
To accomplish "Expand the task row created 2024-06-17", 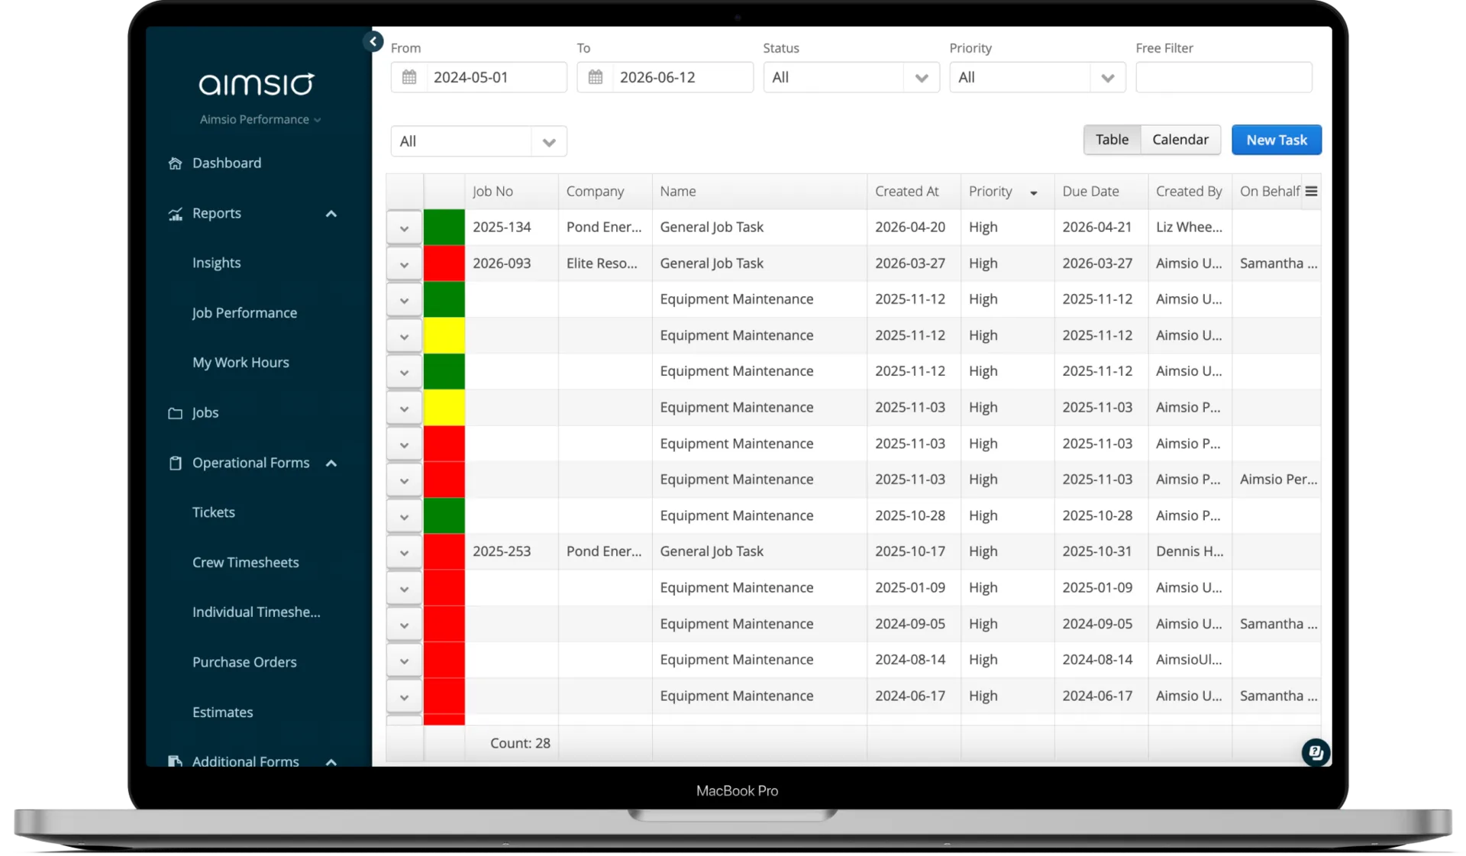I will (404, 696).
